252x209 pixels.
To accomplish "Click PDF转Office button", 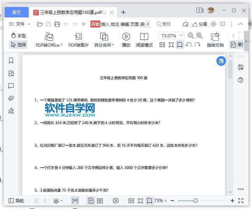I will coord(49,40).
